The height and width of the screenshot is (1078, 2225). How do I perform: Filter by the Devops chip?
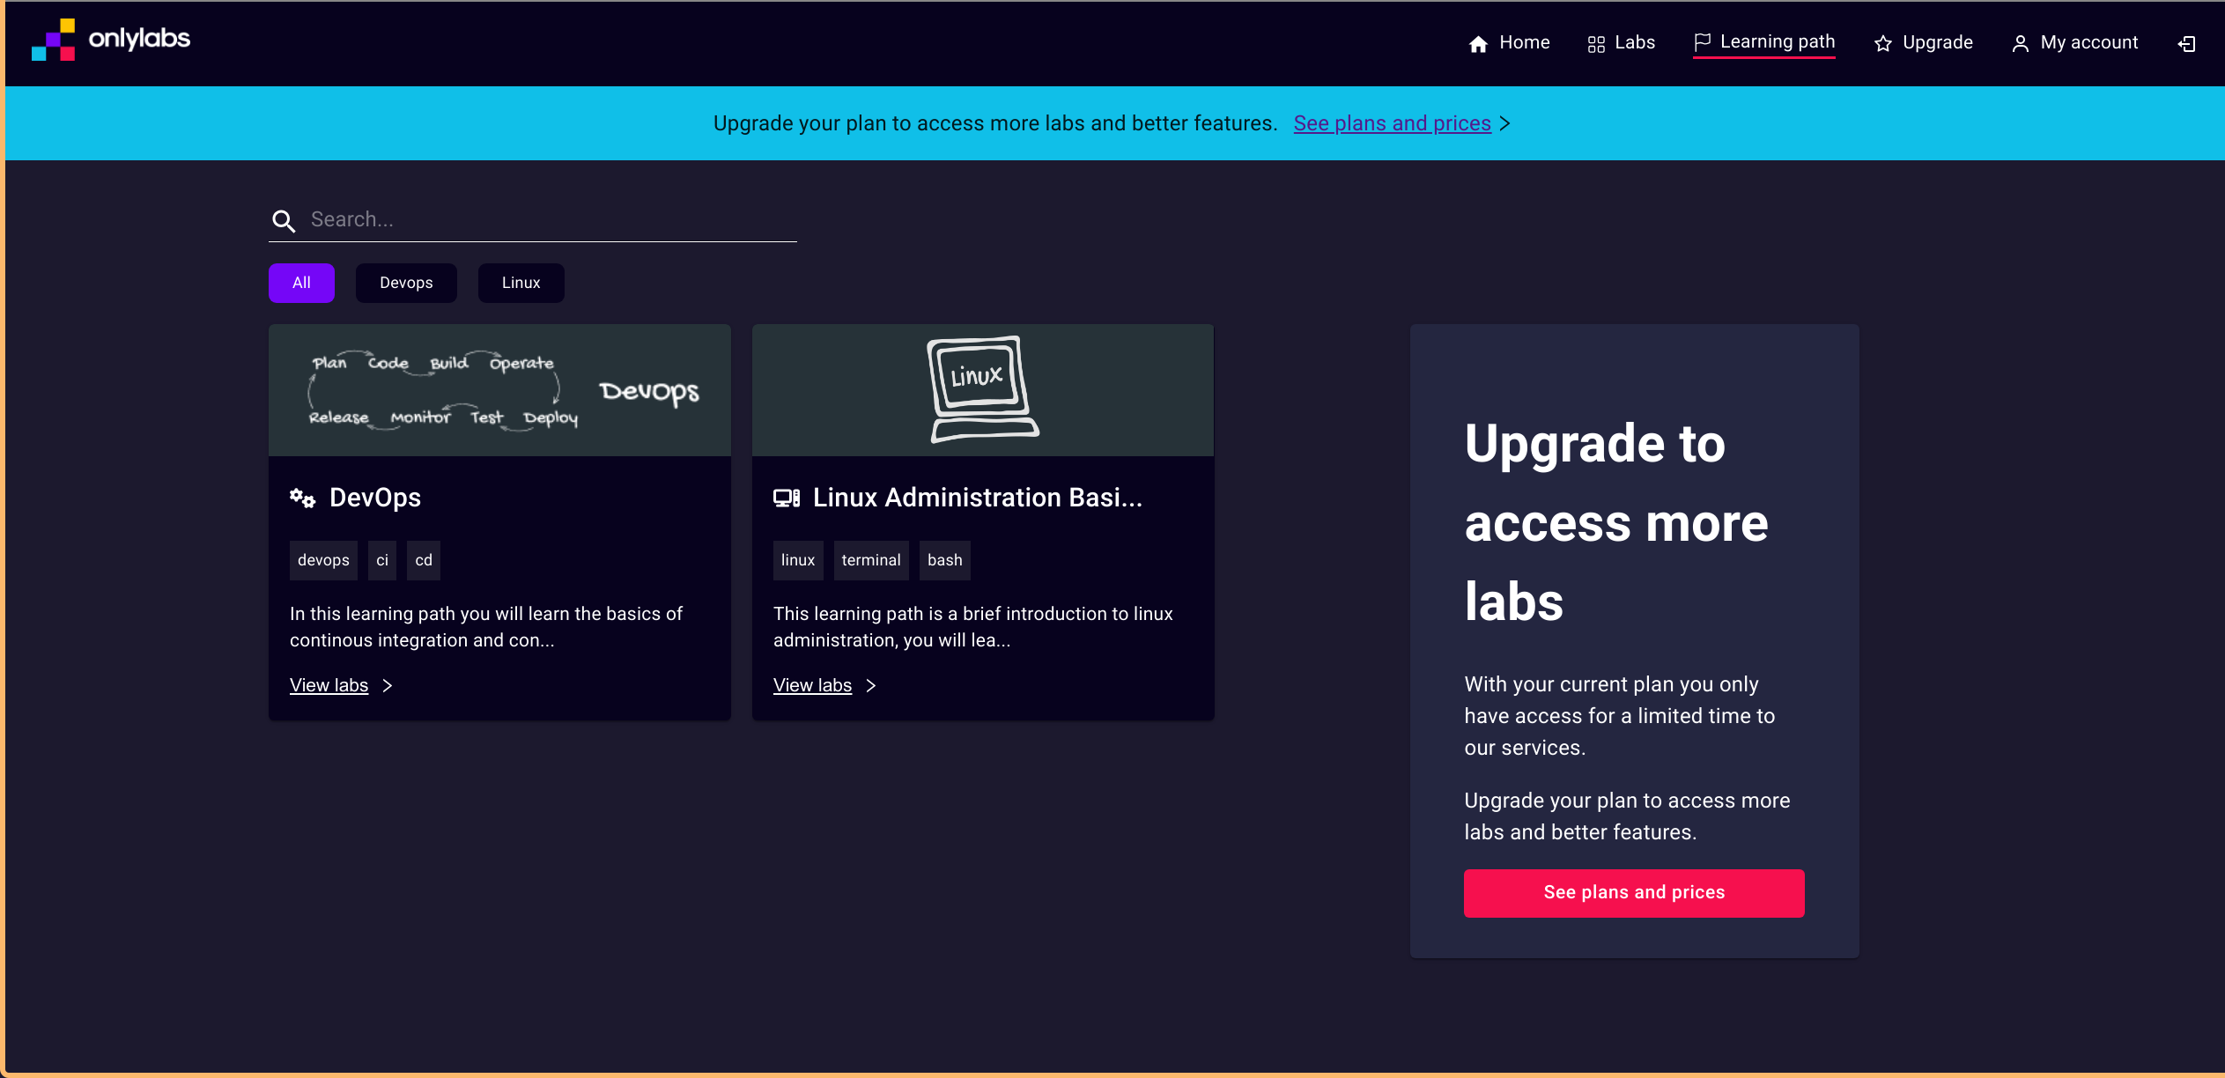(x=406, y=283)
